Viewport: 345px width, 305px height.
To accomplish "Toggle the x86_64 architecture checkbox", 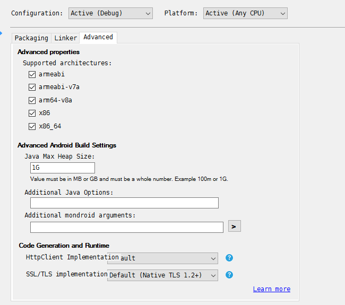I will [x=32, y=126].
